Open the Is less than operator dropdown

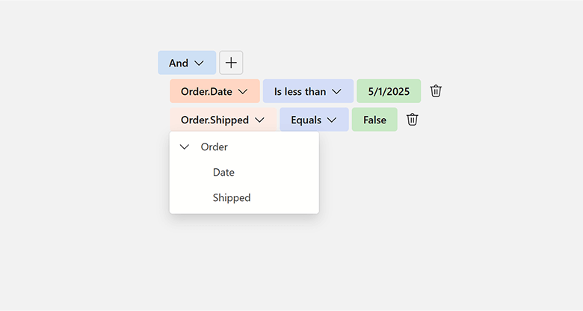click(307, 91)
